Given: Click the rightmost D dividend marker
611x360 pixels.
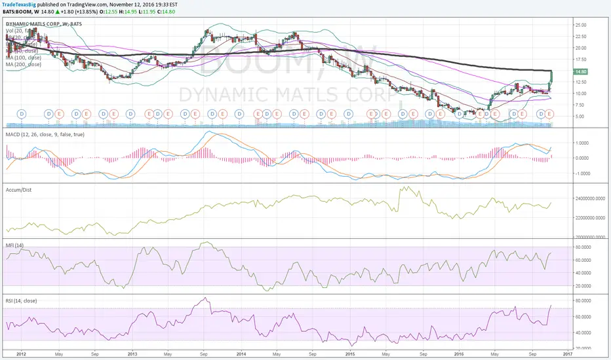Looking at the screenshot, I should point(540,114).
